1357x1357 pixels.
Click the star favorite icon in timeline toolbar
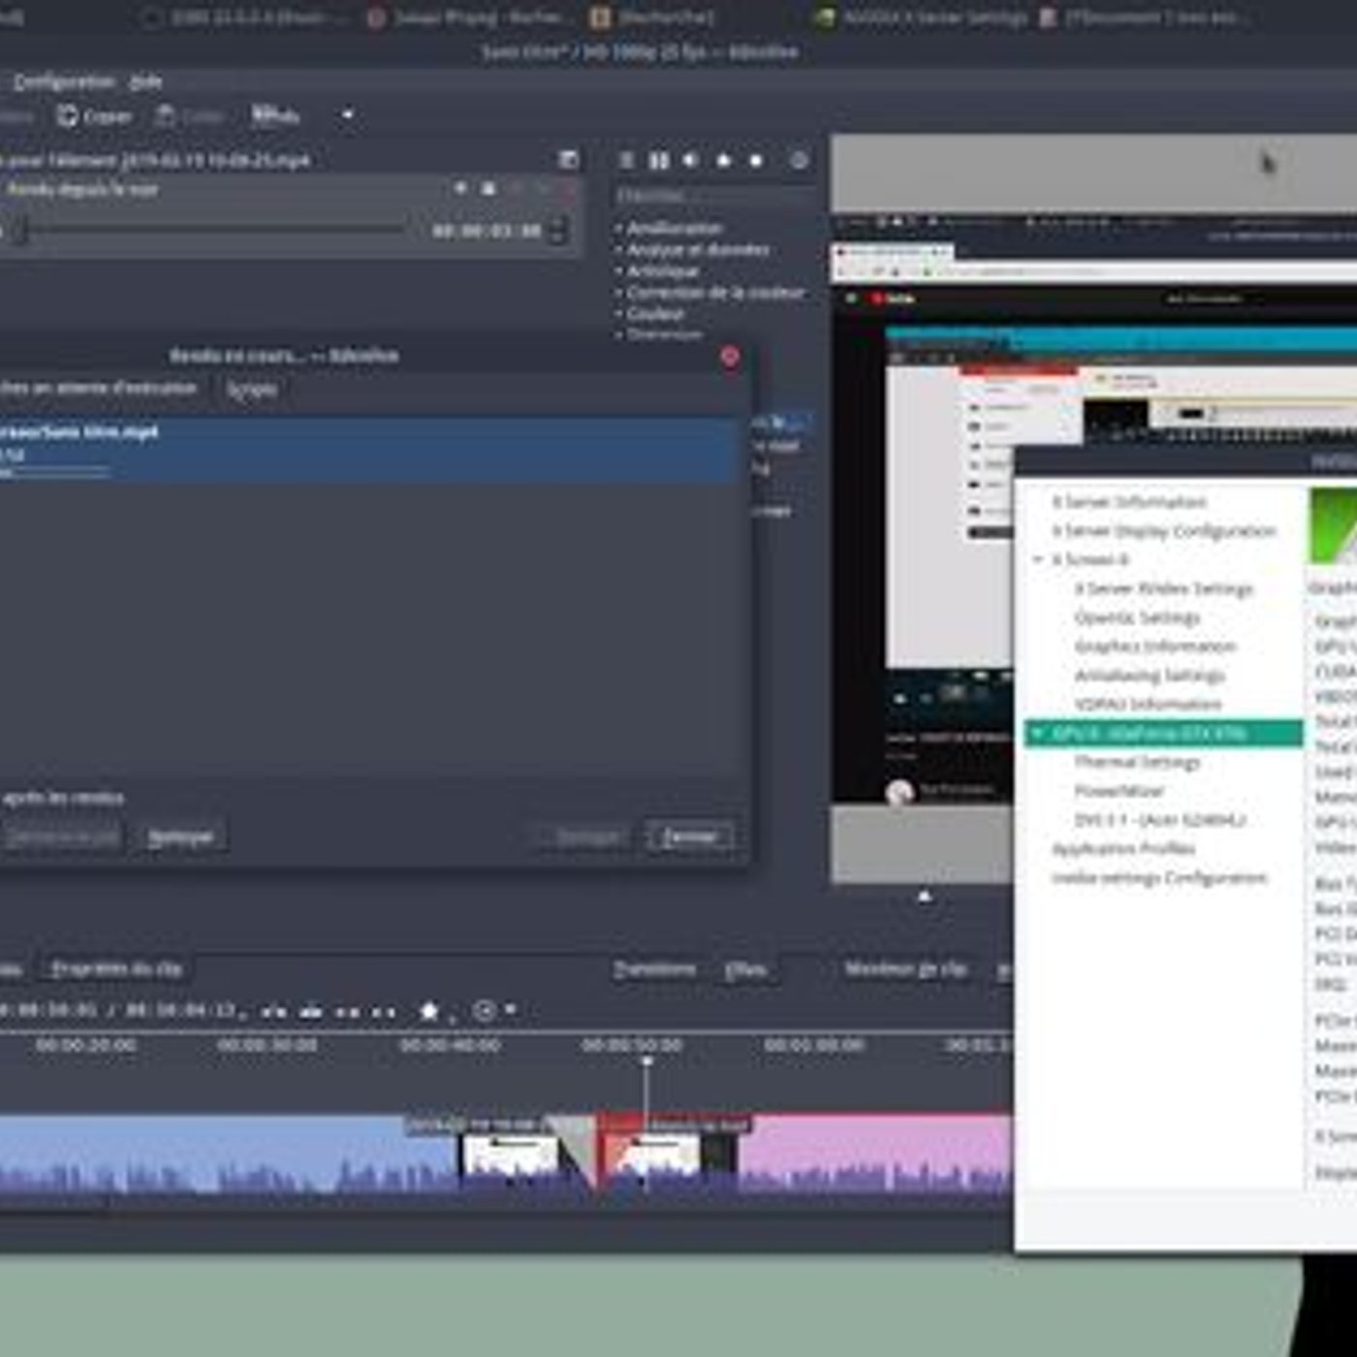pyautogui.click(x=428, y=1012)
